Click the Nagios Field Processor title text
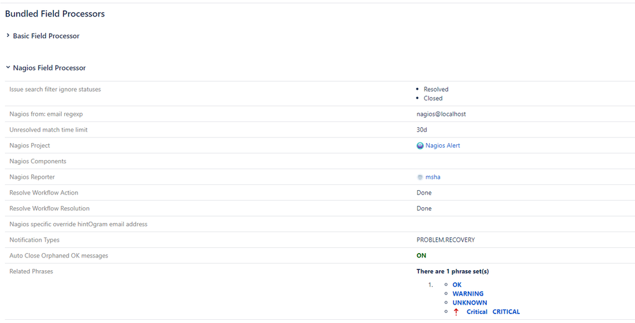 [x=50, y=67]
